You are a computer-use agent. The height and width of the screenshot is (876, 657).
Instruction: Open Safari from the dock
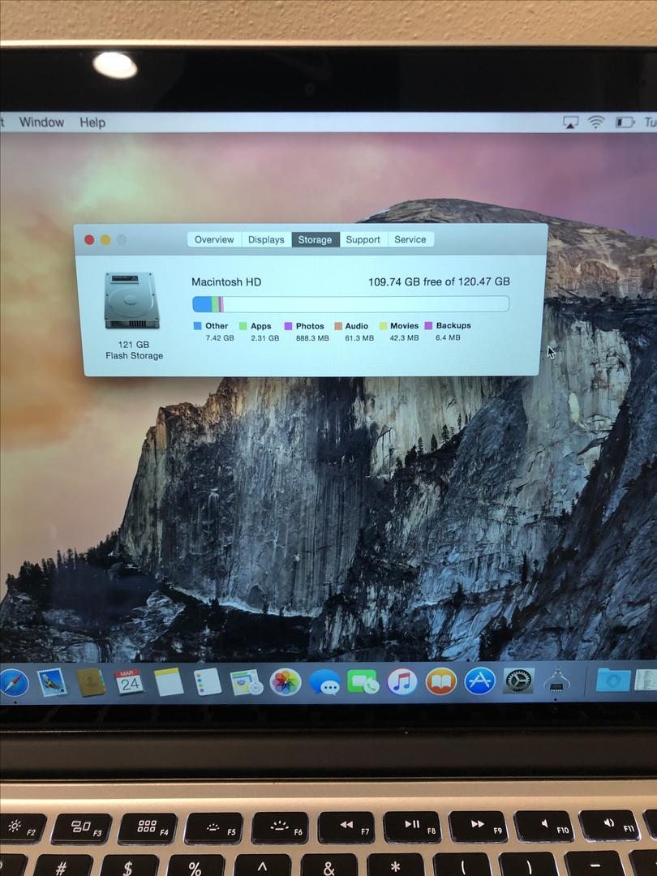[14, 683]
